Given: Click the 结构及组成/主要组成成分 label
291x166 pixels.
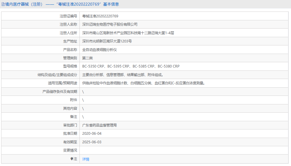Looking at the screenshot, I should (x=57, y=75).
